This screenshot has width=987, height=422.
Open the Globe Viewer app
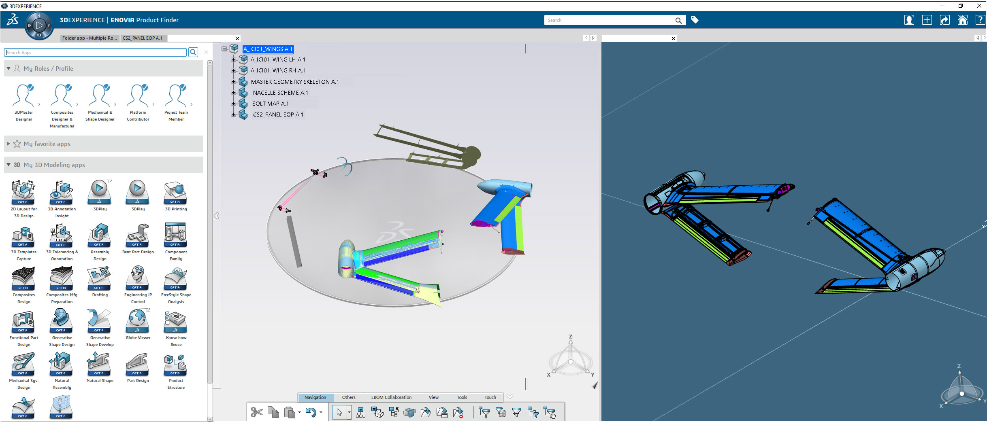coord(138,324)
